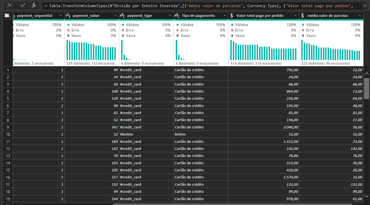Select row number 10
Screen dimensions: 370x205
(x=8, y=134)
